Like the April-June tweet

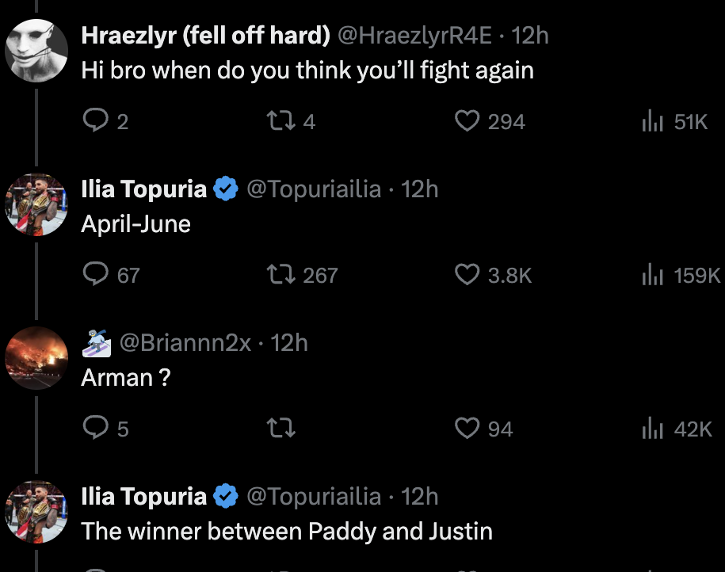pyautogui.click(x=467, y=275)
